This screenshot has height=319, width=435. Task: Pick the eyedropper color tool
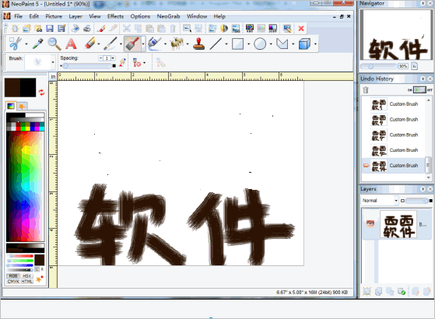pyautogui.click(x=38, y=44)
